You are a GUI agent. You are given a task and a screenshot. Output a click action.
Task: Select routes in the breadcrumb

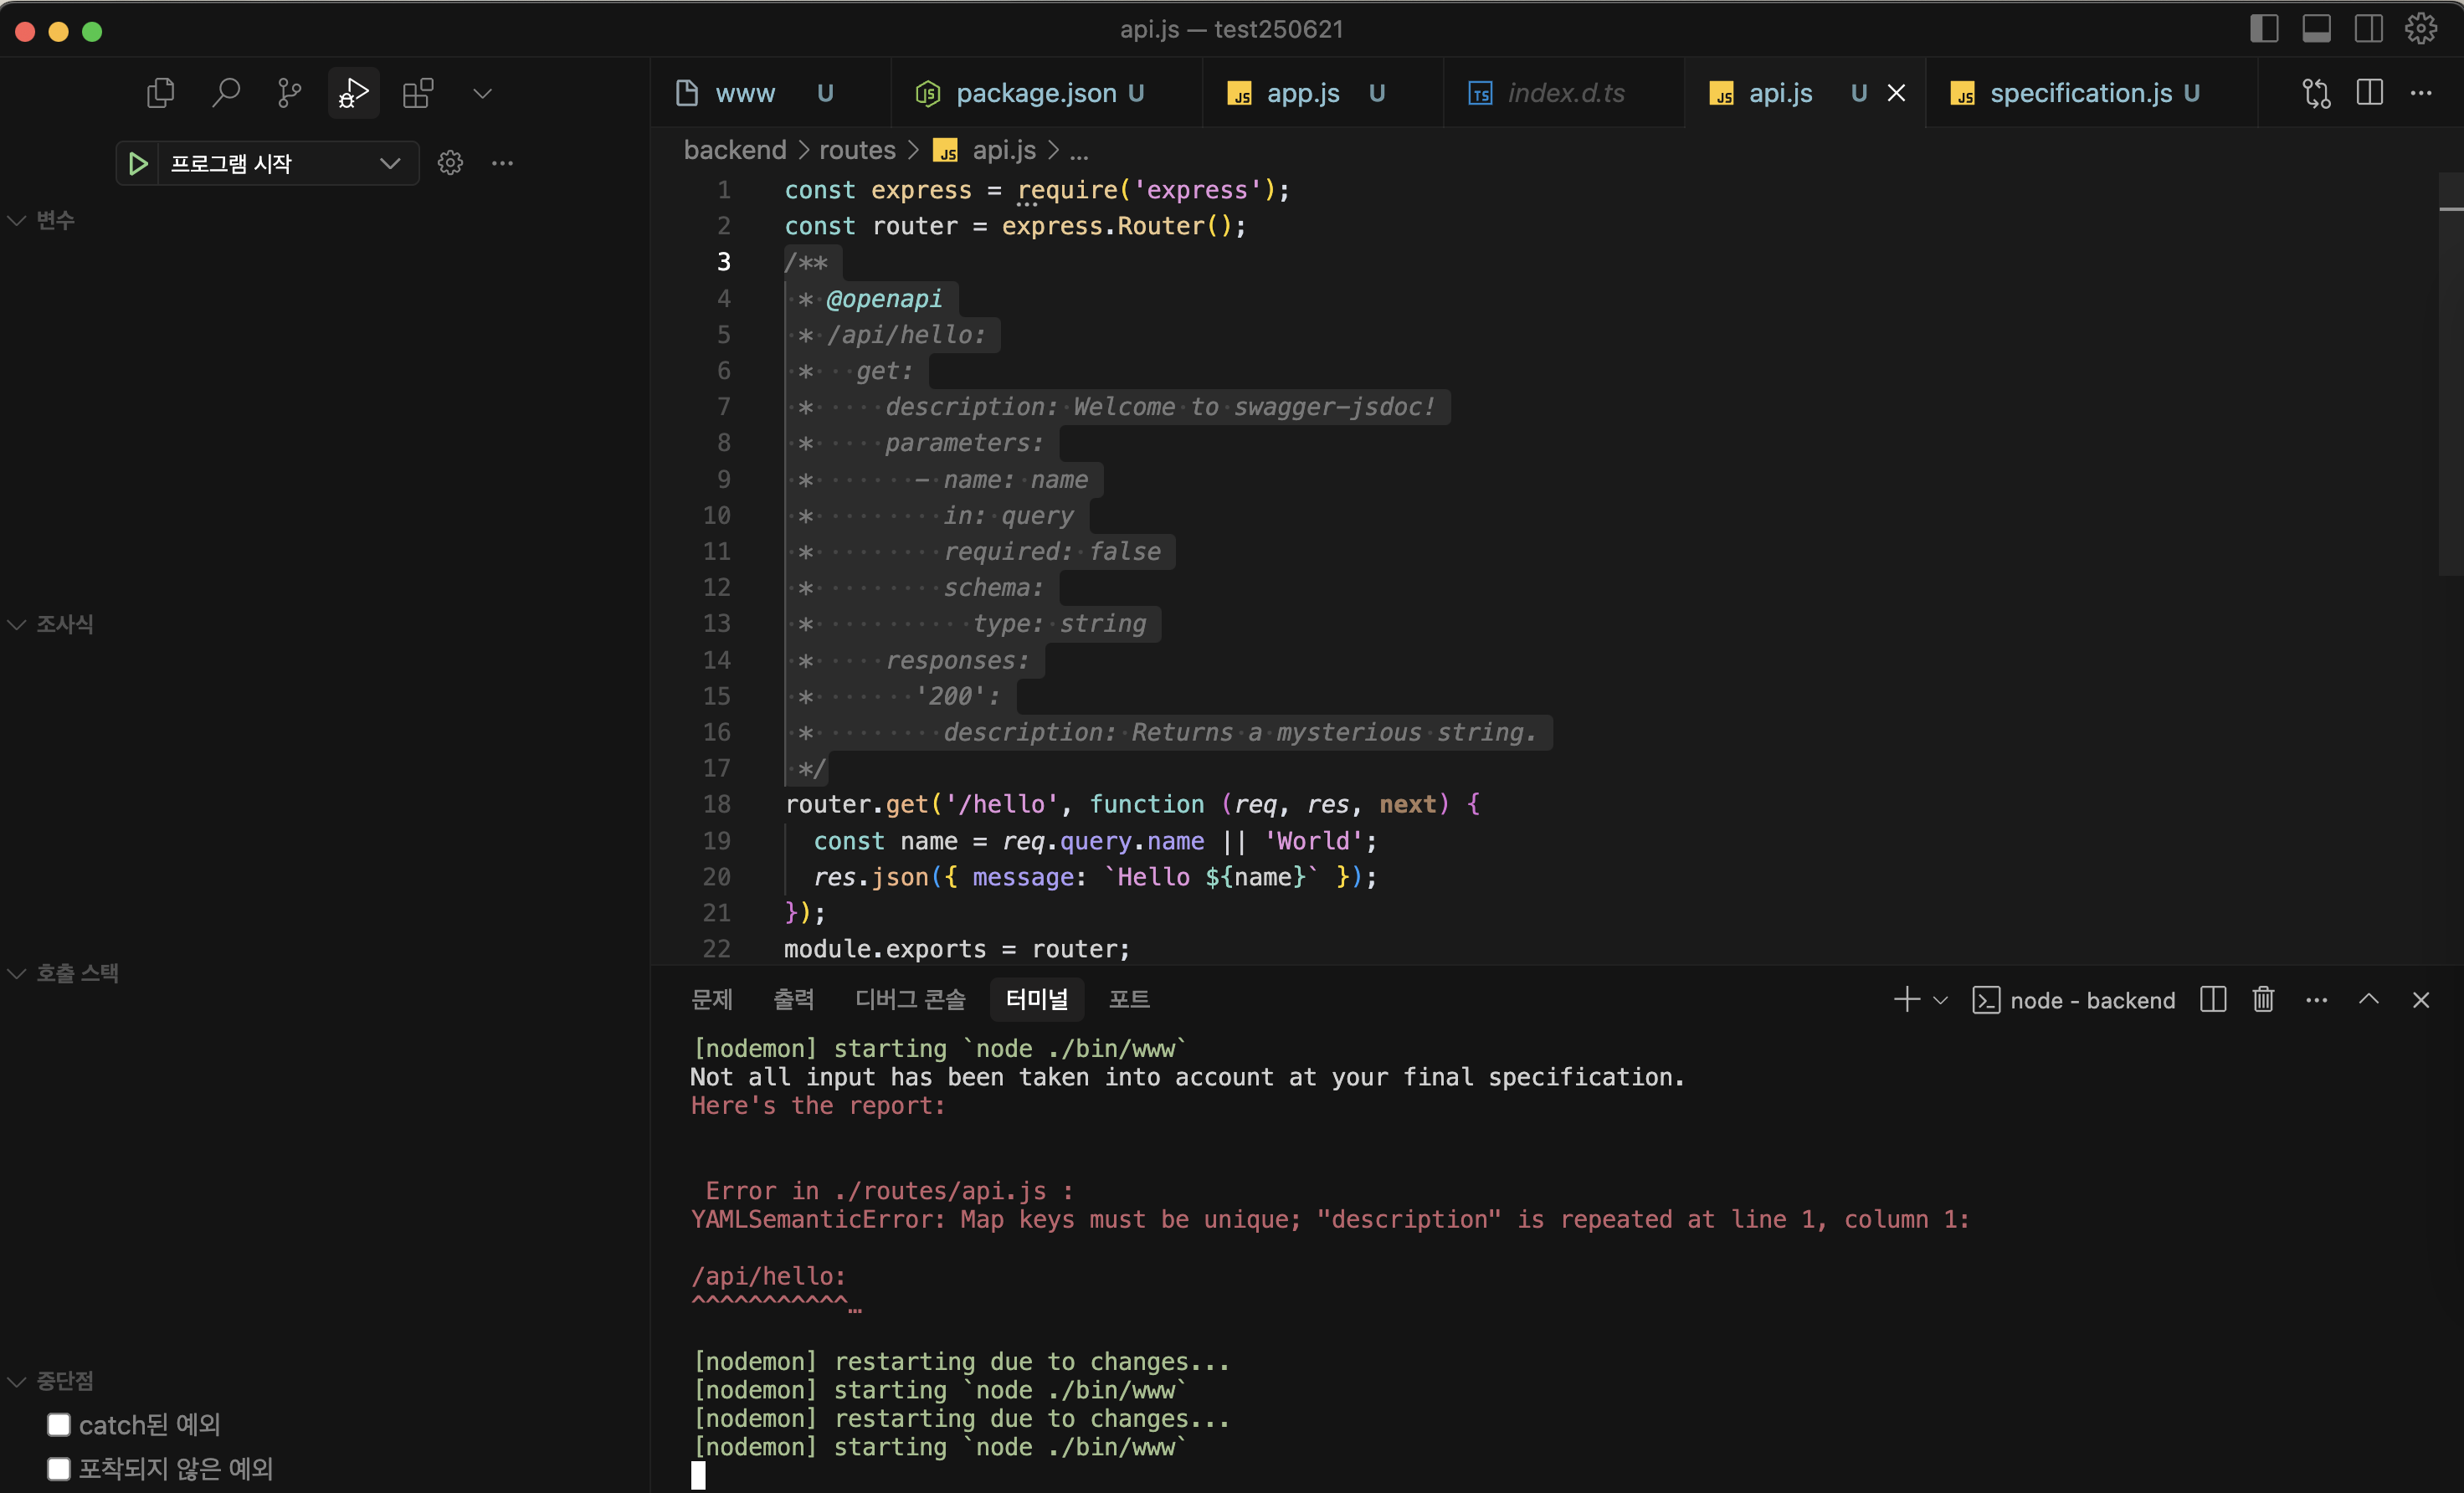857,150
